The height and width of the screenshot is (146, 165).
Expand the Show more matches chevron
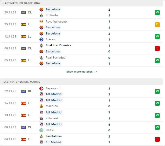96,72
